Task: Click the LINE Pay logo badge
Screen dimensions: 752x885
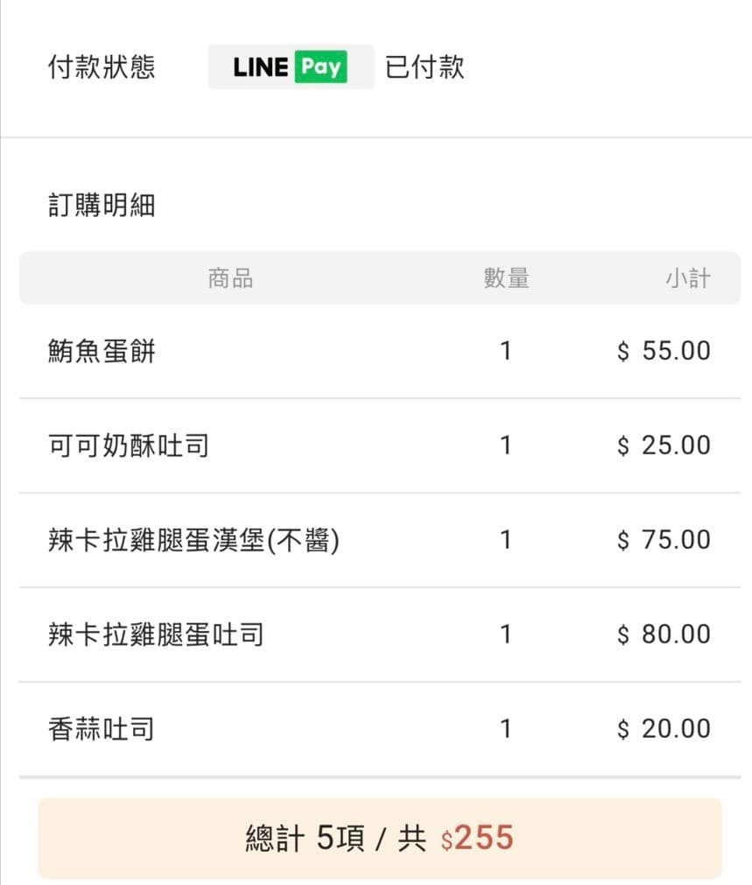Action: coord(291,67)
